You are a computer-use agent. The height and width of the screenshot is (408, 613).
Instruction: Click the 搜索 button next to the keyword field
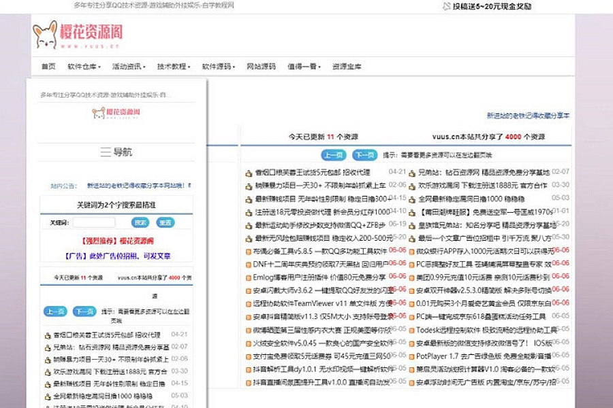(x=140, y=222)
